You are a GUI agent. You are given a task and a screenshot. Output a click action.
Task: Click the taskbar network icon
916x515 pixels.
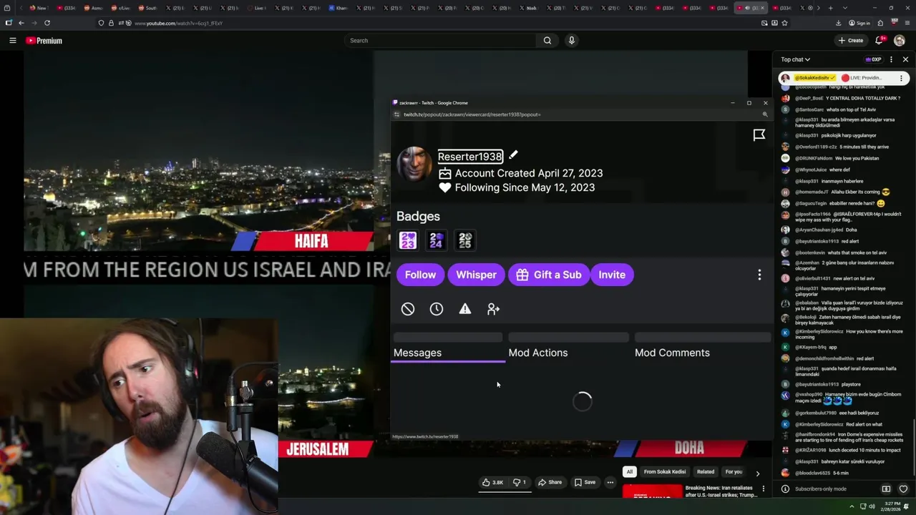862,506
